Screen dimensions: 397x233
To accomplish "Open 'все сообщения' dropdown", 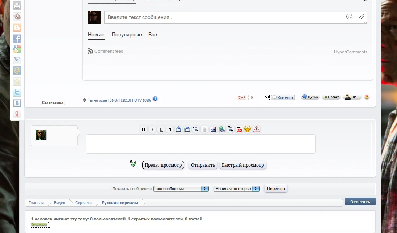I will pyautogui.click(x=181, y=189).
